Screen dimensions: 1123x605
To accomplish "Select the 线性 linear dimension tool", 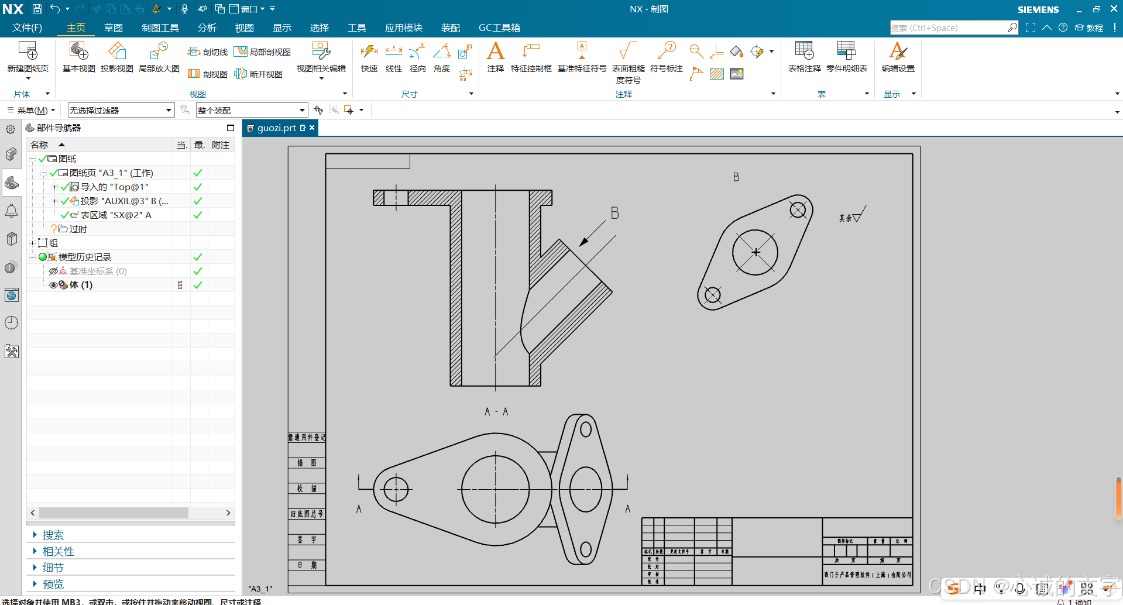I will point(393,57).
